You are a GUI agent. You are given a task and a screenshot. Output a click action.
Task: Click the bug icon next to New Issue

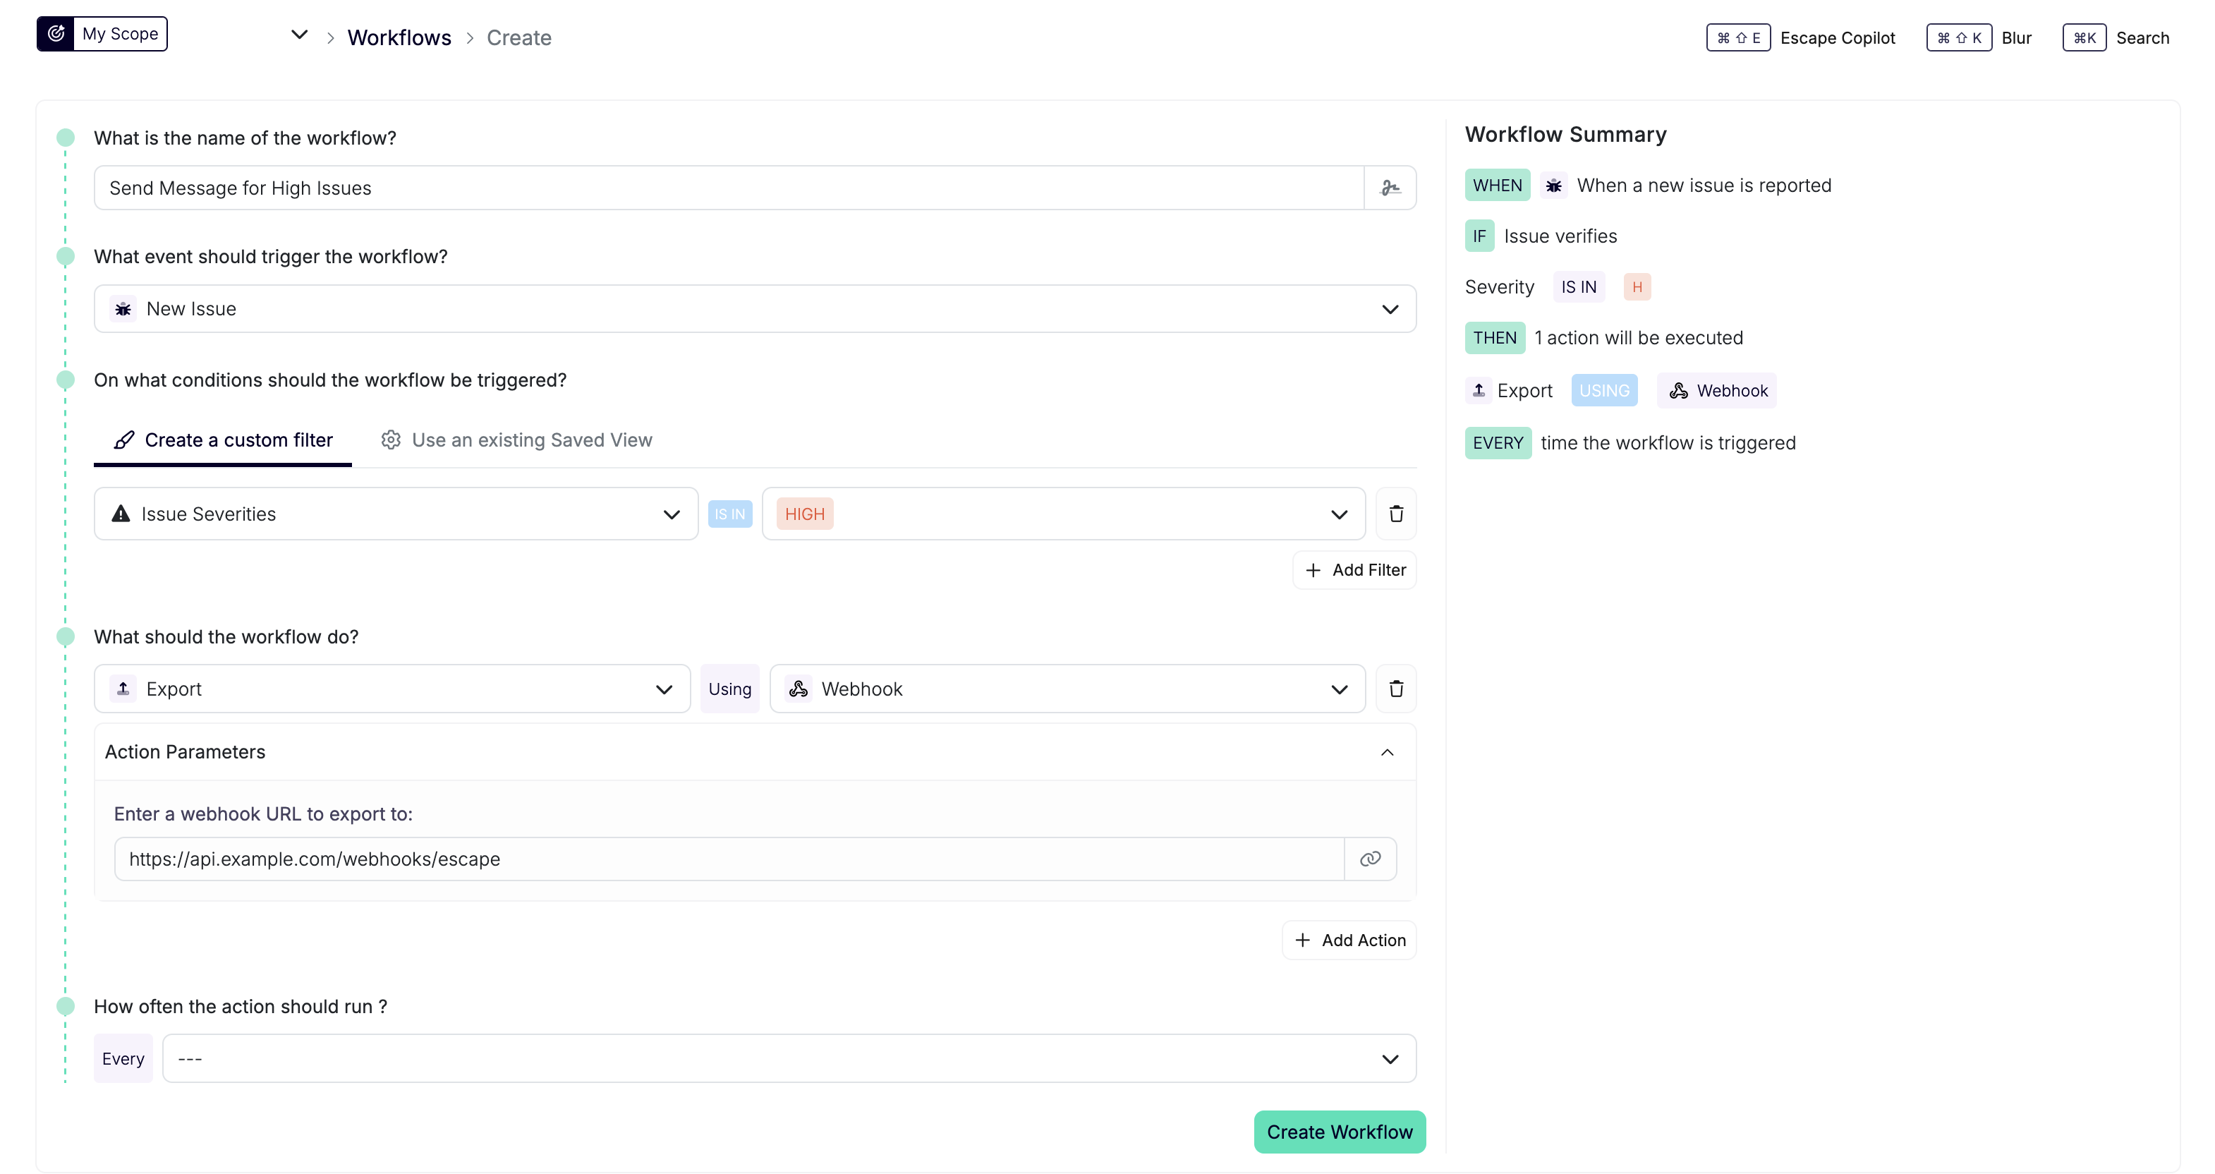[x=123, y=308]
